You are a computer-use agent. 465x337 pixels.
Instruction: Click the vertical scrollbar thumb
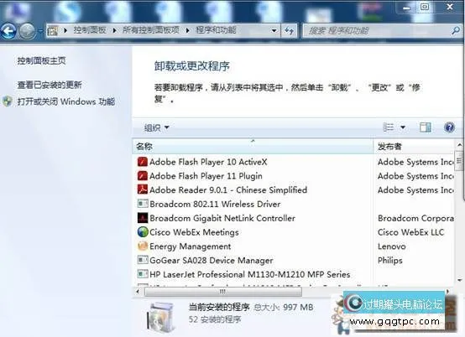[459, 161]
